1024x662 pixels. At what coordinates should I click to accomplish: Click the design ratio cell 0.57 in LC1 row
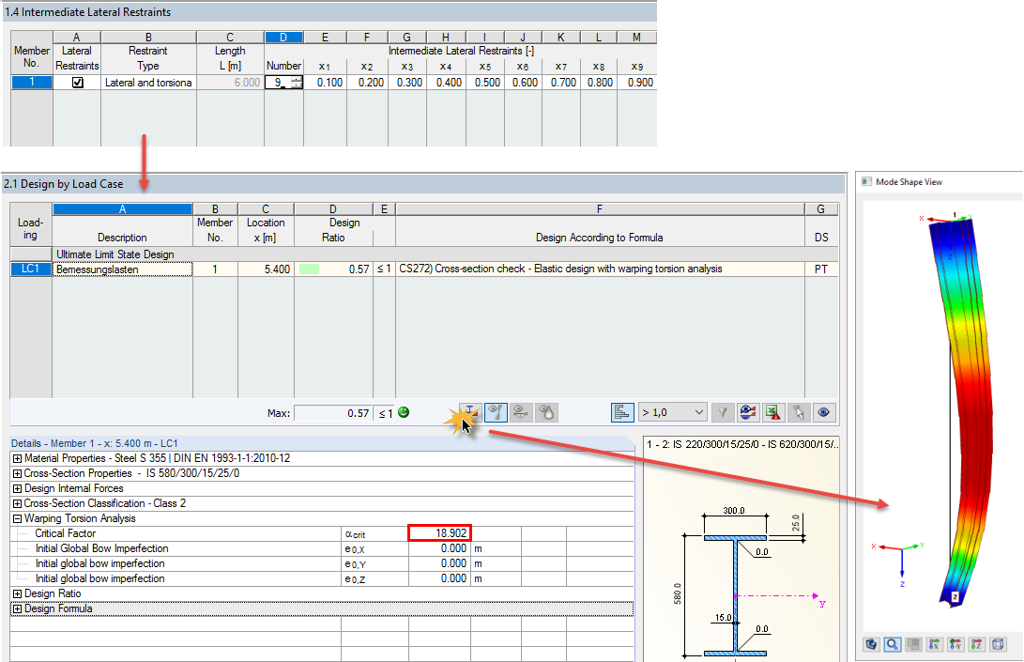[x=333, y=269]
